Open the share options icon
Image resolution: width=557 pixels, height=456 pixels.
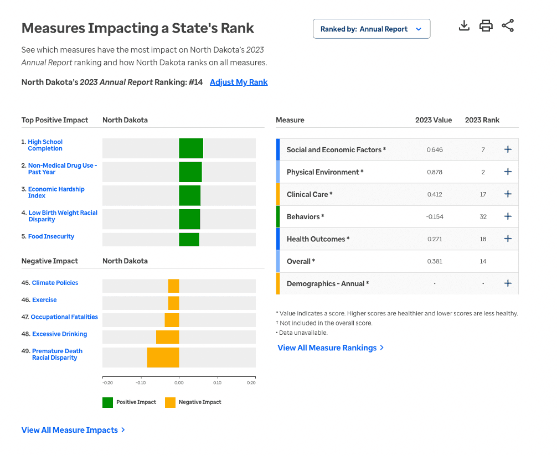point(507,25)
